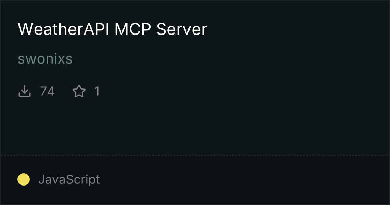Image resolution: width=390 pixels, height=205 pixels.
Task: Star the WeatherAPI MCP Server card
Action: click(x=79, y=91)
